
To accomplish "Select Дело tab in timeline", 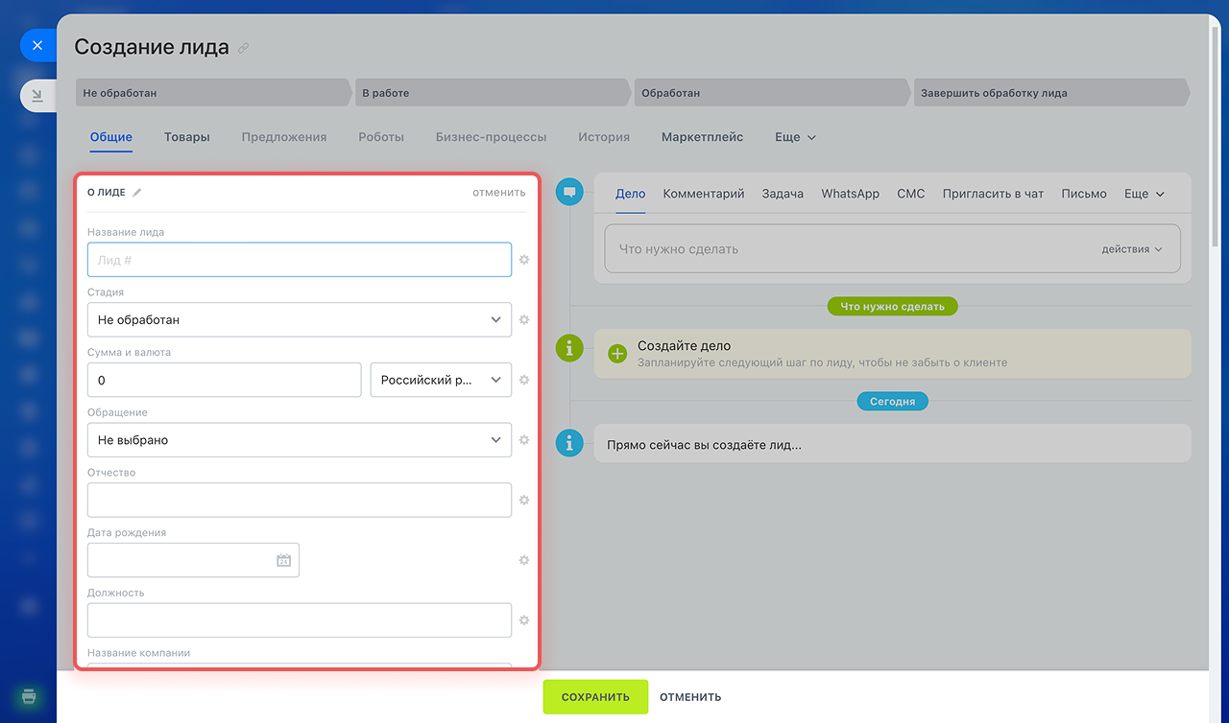I will [631, 194].
